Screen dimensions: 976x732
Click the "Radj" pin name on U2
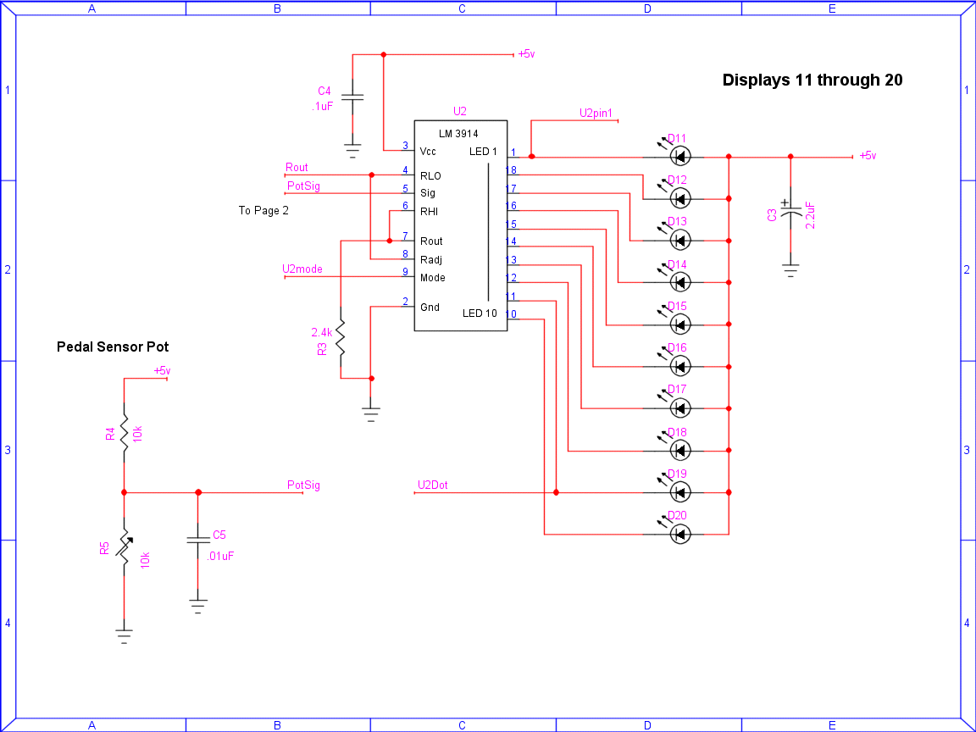click(431, 259)
